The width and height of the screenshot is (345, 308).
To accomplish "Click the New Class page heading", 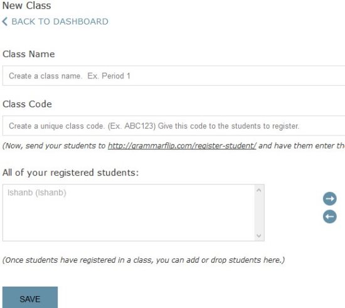I will [x=26, y=6].
